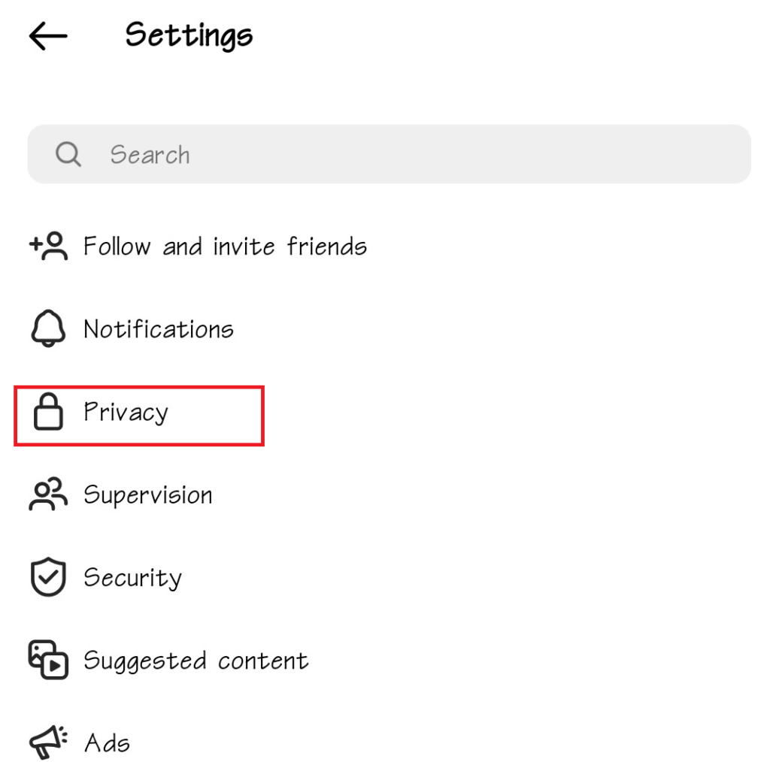Click the two-people supervision icon
The height and width of the screenshot is (762, 770).
48,495
